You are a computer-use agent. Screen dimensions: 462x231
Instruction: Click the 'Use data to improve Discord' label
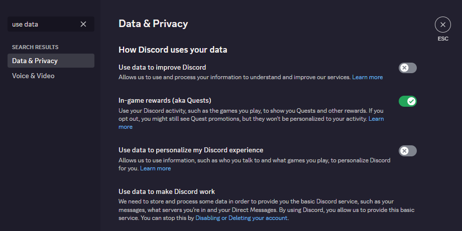[162, 67]
